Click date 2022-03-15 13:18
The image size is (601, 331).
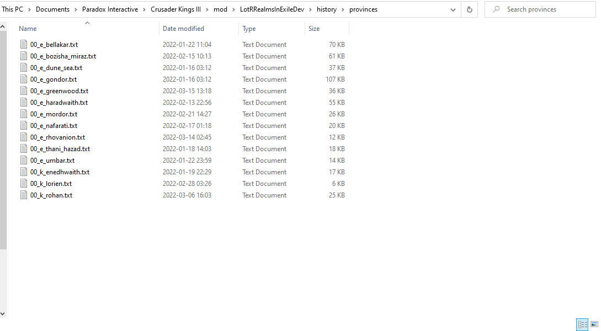coord(187,91)
